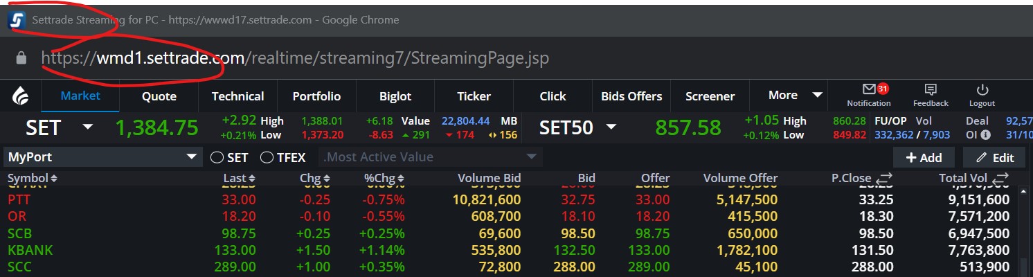This screenshot has width=1033, height=277.
Task: Sort by Symbol column arrows
Action: [54, 179]
